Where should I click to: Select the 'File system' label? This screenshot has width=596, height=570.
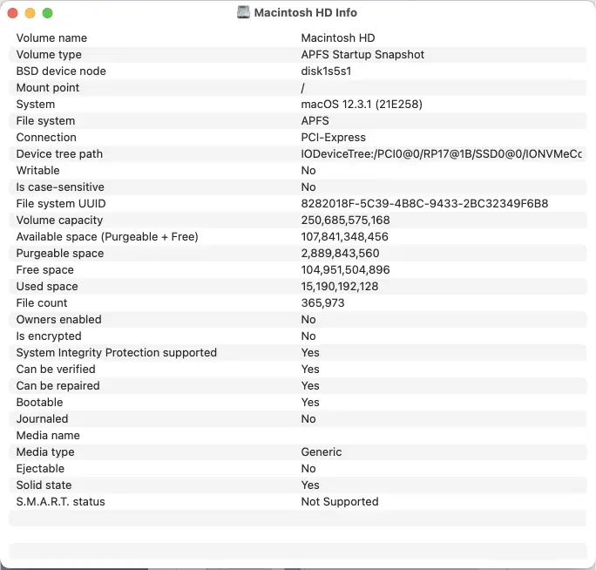[x=45, y=121]
